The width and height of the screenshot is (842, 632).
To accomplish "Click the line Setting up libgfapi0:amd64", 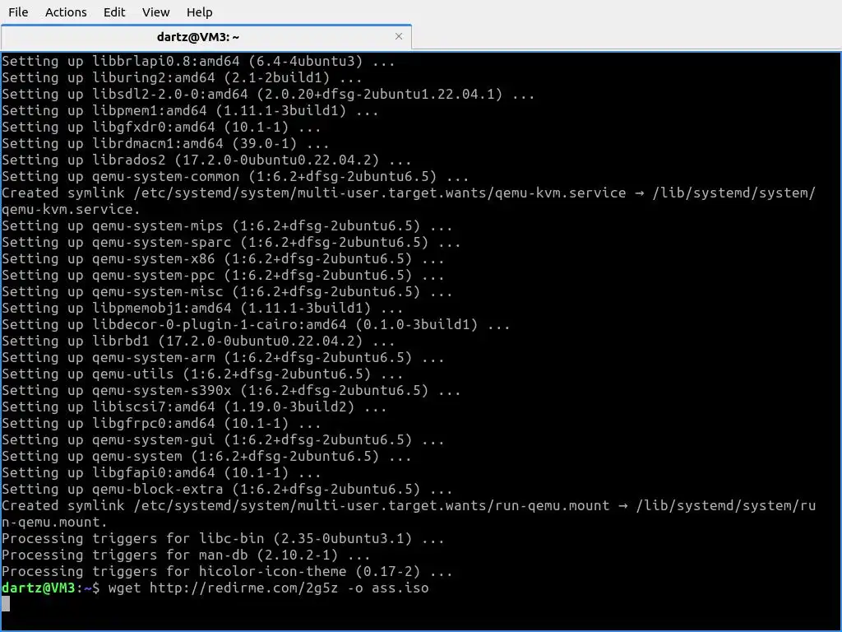I will pyautogui.click(x=161, y=473).
